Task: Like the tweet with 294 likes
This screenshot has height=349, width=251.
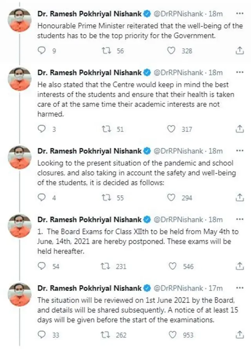Action: (171, 198)
